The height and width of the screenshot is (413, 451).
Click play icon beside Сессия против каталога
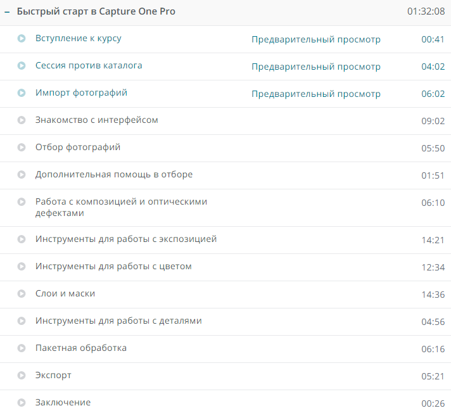(22, 66)
